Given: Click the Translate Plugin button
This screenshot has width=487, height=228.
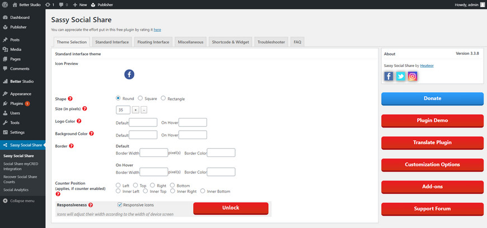Looking at the screenshot, I should point(432,142).
